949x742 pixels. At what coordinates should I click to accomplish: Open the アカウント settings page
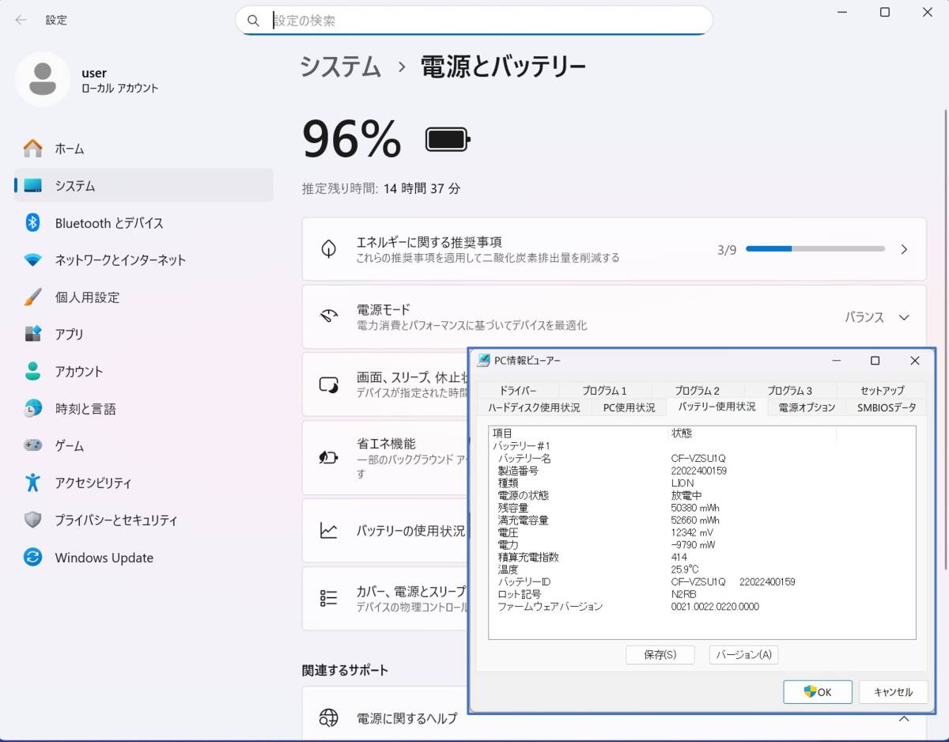click(78, 372)
